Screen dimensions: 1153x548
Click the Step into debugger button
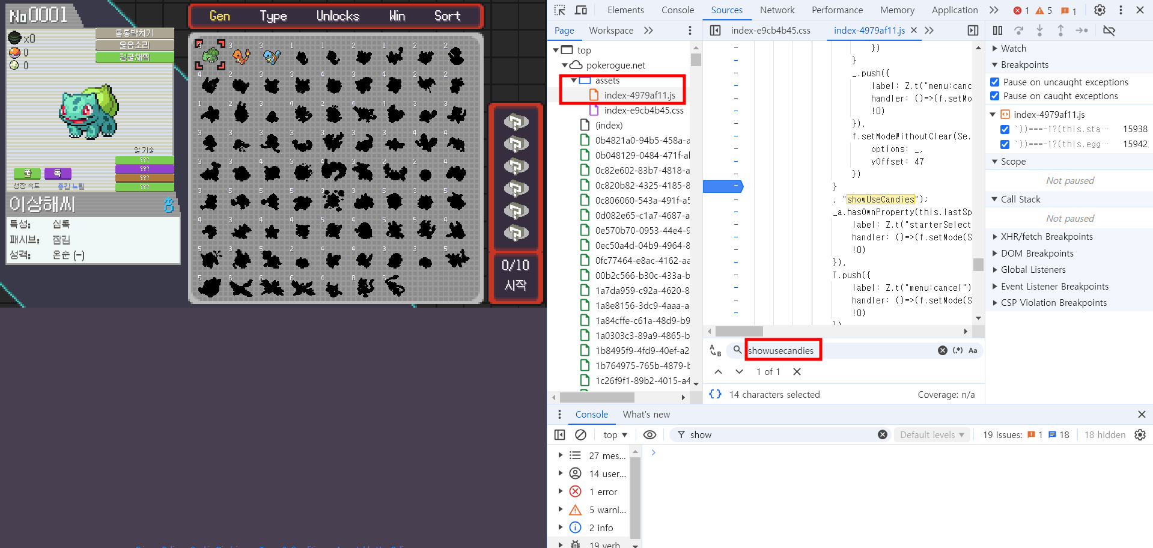tap(1039, 31)
